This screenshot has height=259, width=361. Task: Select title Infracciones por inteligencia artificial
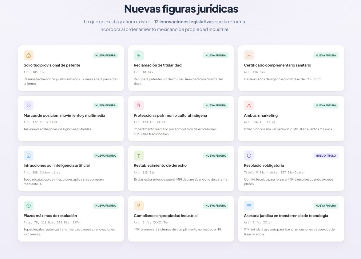tap(57, 166)
